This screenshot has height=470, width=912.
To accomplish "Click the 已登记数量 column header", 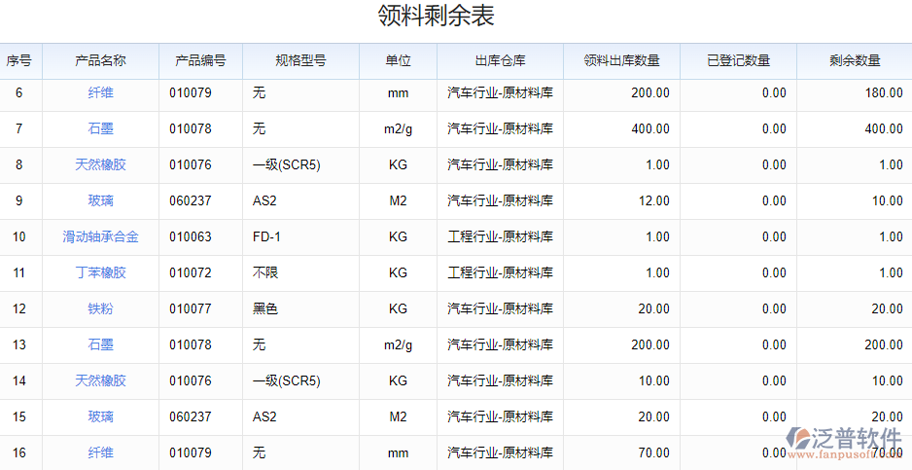I will 738,60.
